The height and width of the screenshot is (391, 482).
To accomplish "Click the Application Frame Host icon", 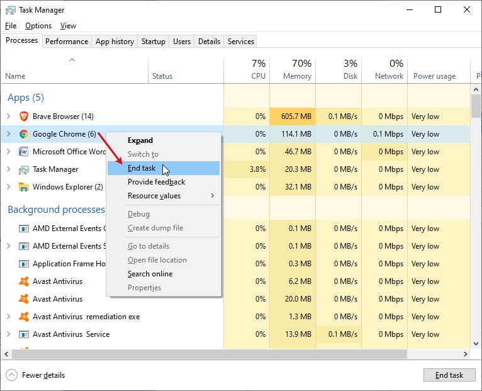I will point(24,264).
